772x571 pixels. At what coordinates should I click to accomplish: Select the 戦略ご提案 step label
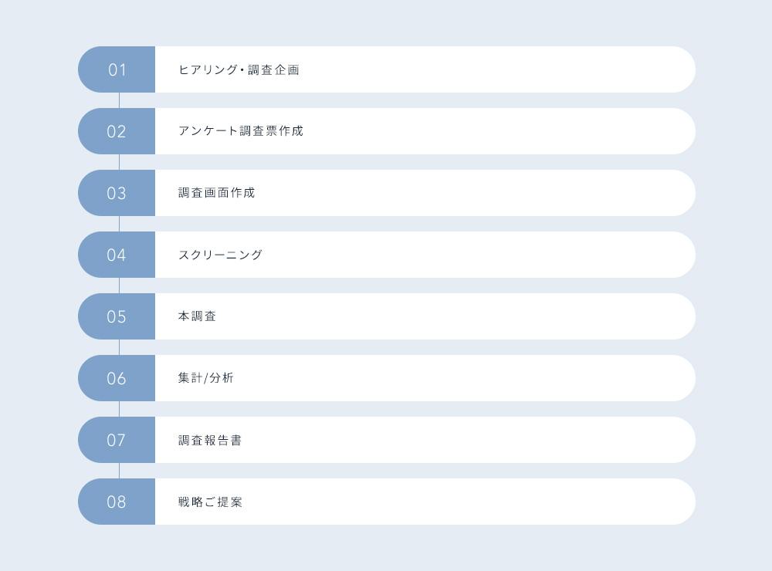coord(210,502)
